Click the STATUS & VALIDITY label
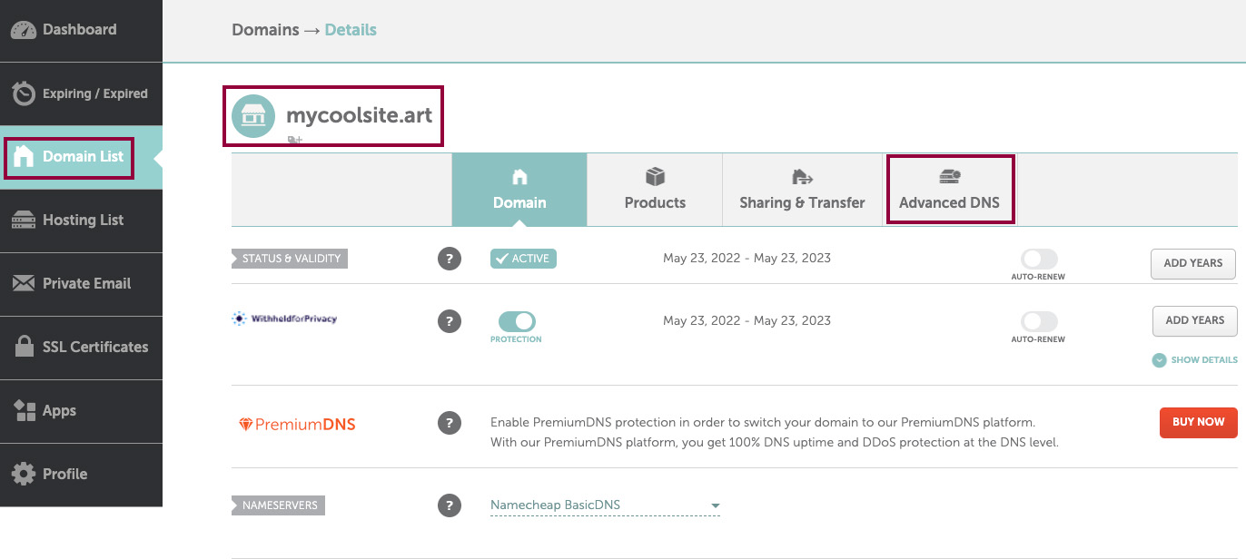The height and width of the screenshot is (559, 1246). [x=290, y=259]
